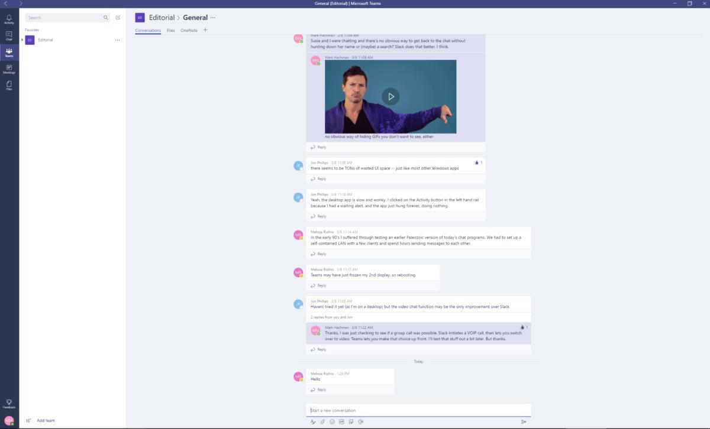The image size is (710, 429).
Task: Open the Feedback lightbulb icon
Action: point(9,404)
